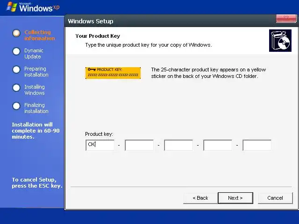Click the 'Windows Setup' title bar text

click(x=91, y=21)
